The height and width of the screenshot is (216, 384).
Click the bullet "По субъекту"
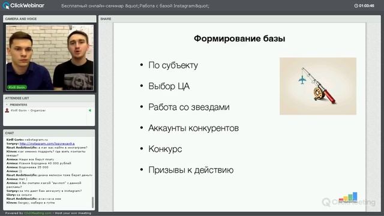pyautogui.click(x=173, y=65)
